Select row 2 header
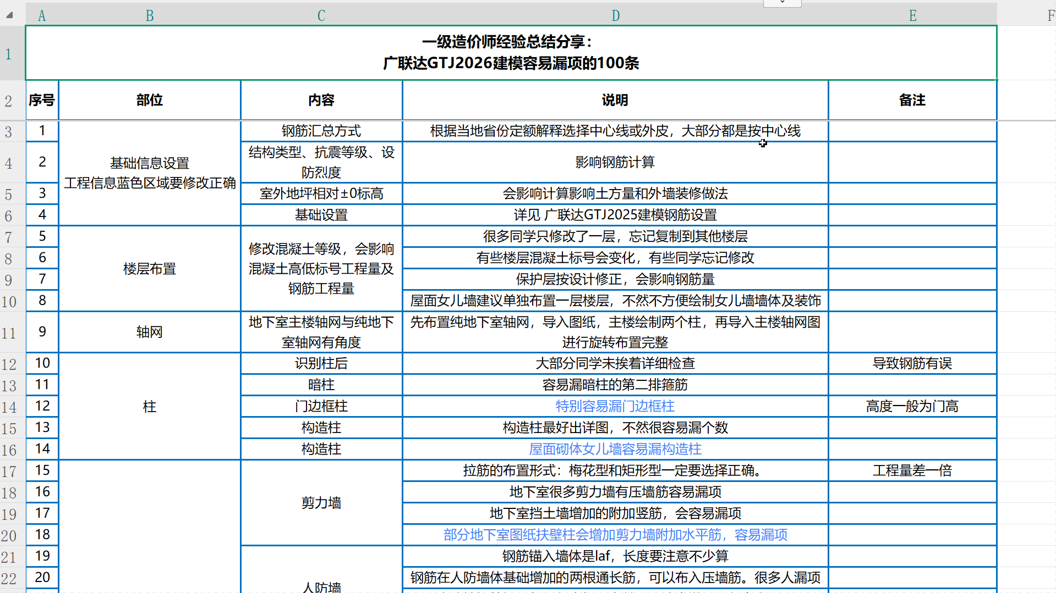Viewport: 1056px width, 593px height. (x=9, y=101)
